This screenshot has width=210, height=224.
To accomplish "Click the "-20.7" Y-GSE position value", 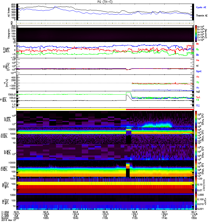I will click(x=16, y=214).
